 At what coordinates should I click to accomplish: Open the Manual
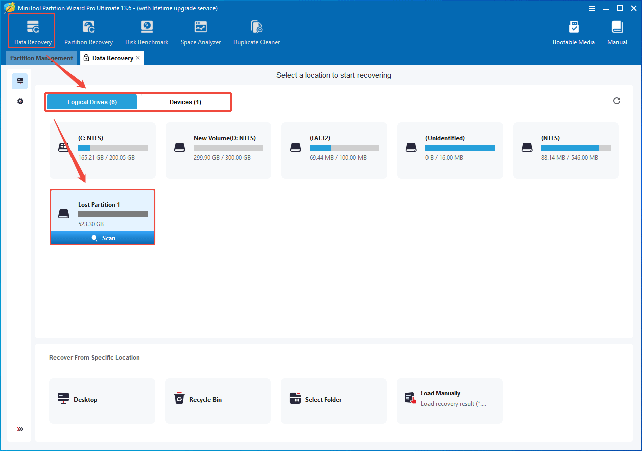617,32
